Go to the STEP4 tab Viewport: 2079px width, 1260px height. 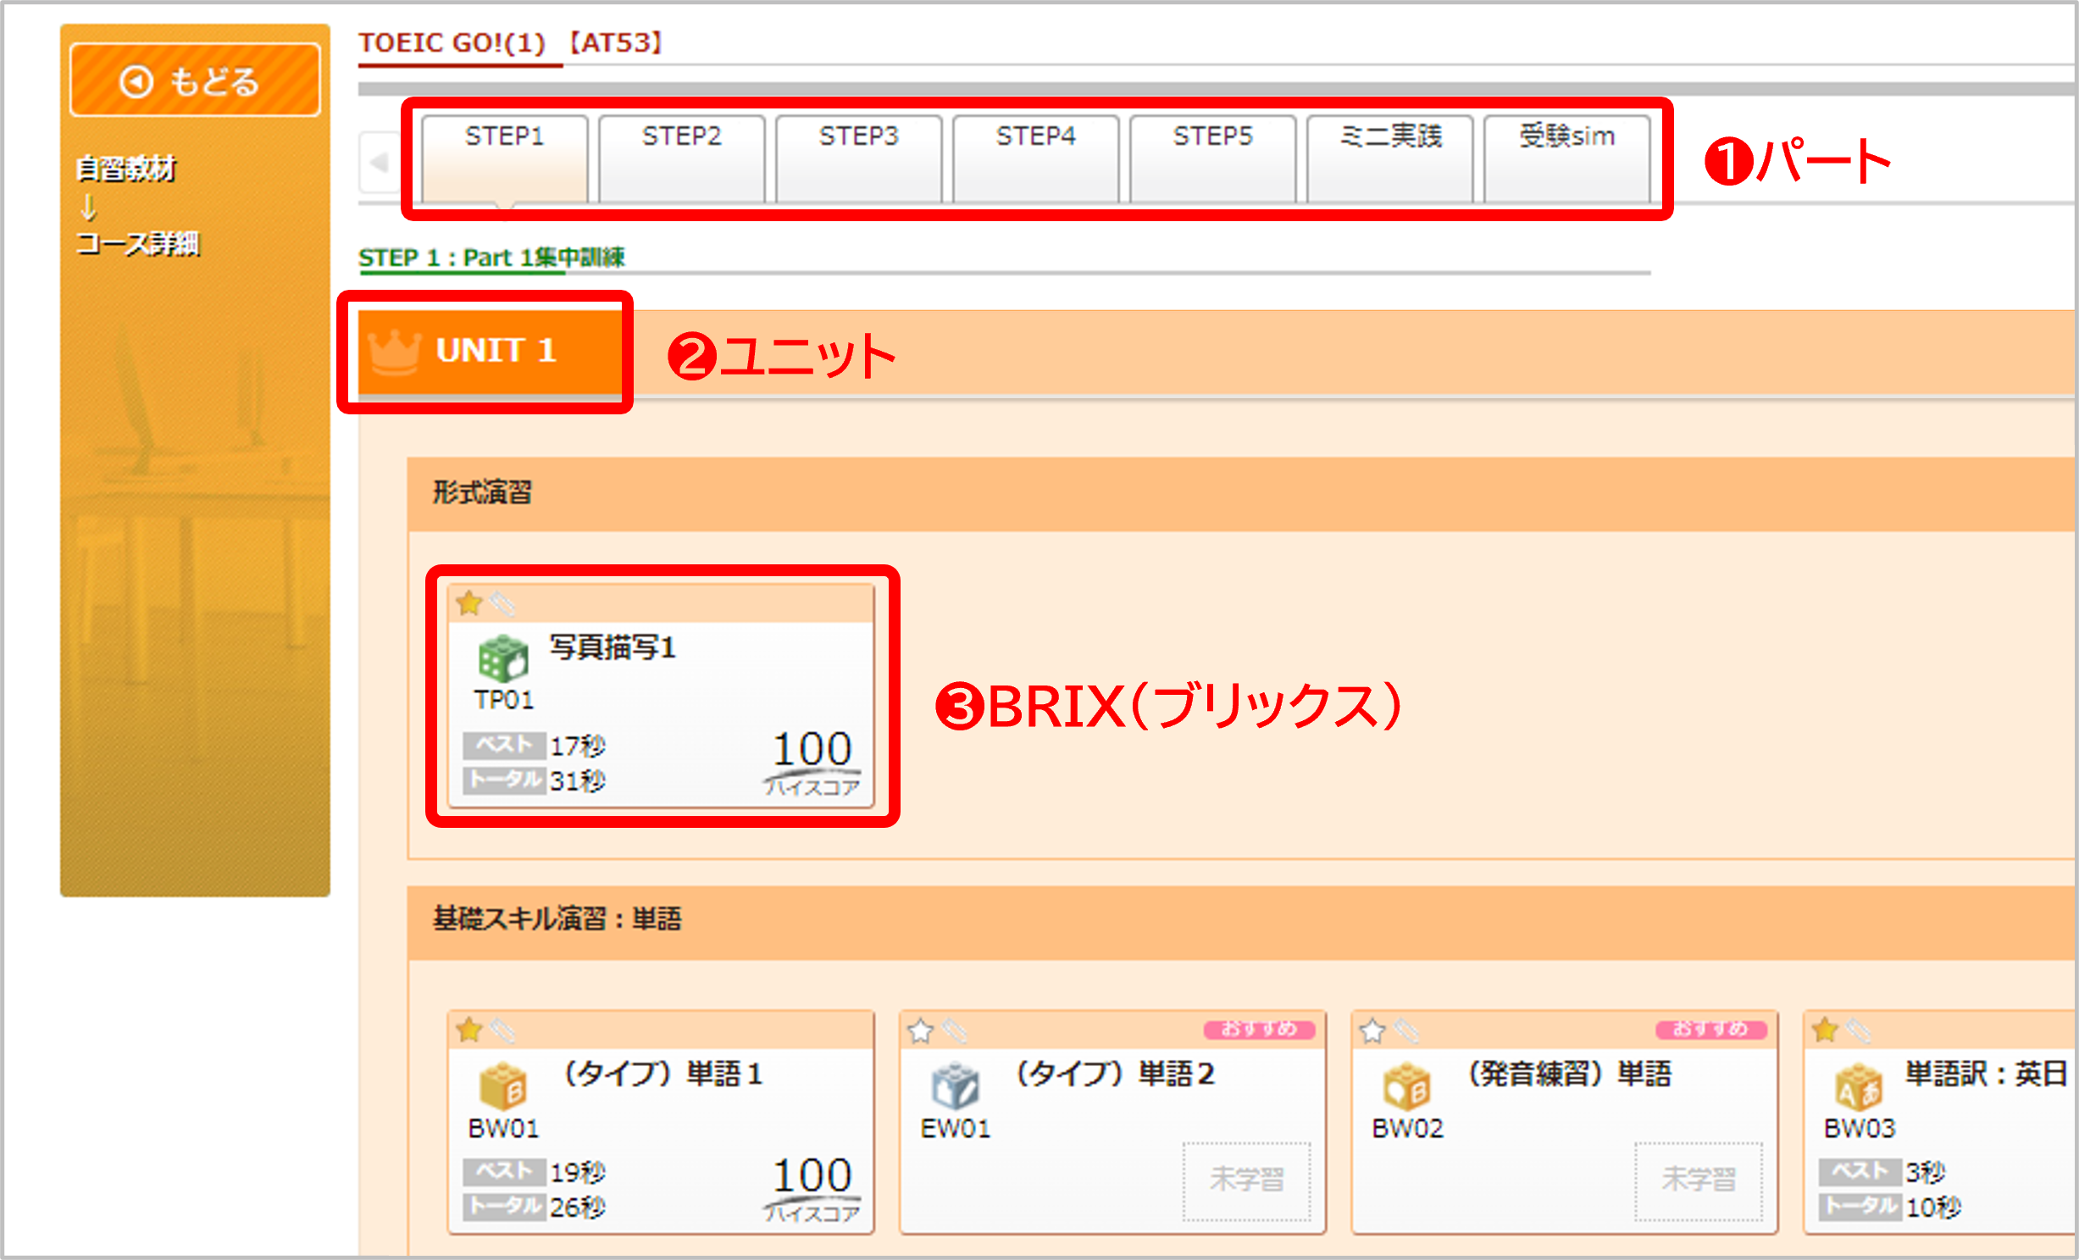1036,159
